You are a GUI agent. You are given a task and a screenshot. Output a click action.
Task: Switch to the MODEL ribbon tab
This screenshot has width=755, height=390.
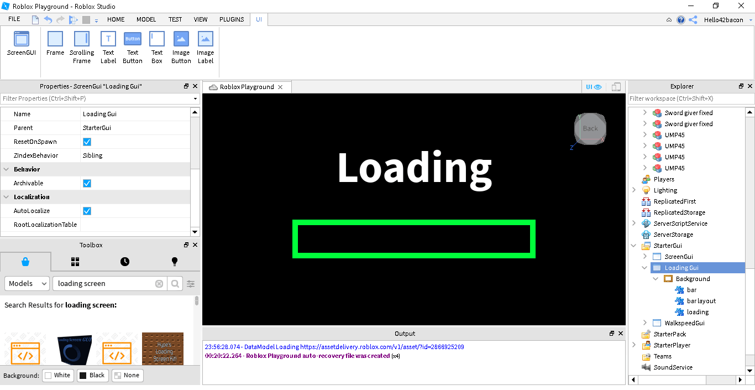pyautogui.click(x=146, y=19)
